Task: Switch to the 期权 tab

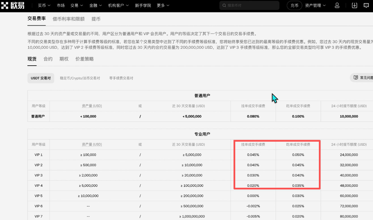Action: (x=64, y=59)
